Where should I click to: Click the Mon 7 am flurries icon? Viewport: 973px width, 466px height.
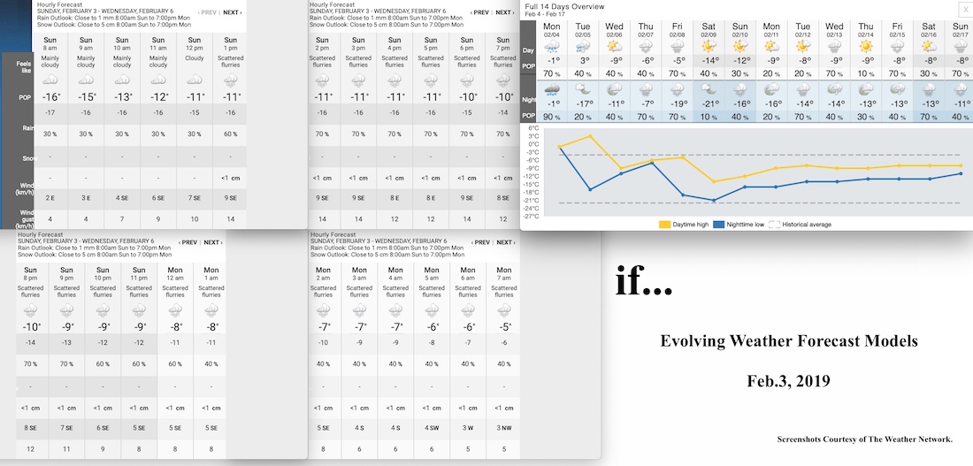click(x=504, y=309)
